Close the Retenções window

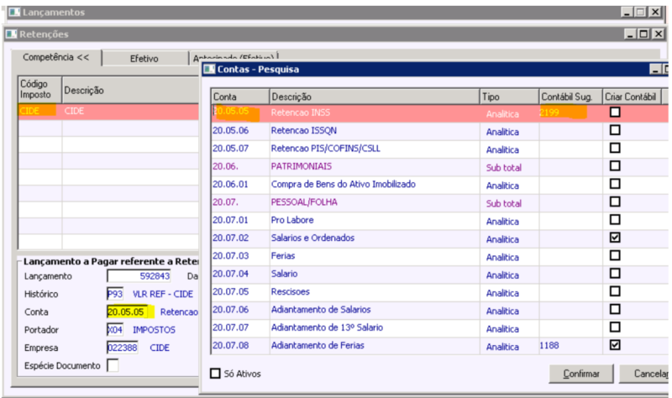pyautogui.click(x=658, y=34)
